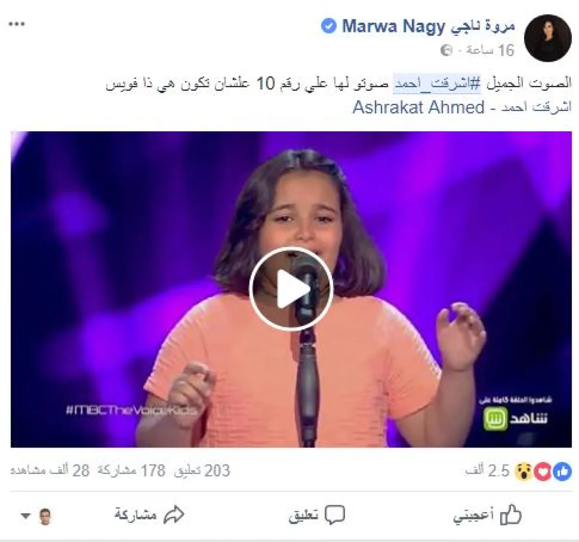Open the three-dots post options menu
Viewport: 579px width, 542px height.
point(17,24)
